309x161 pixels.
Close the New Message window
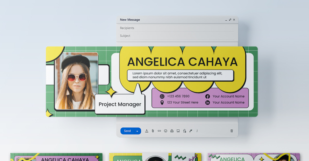pyautogui.click(x=234, y=20)
